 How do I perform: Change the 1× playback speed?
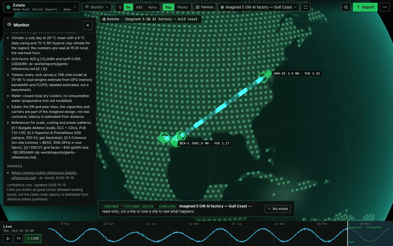tap(19, 238)
